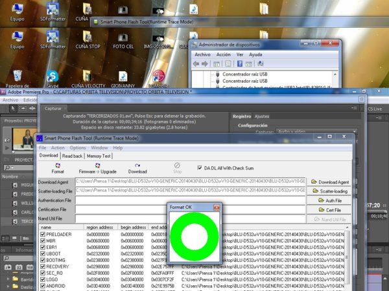Click the project preview thumbnail in Premiere
389x291 pixels.
(24, 139)
